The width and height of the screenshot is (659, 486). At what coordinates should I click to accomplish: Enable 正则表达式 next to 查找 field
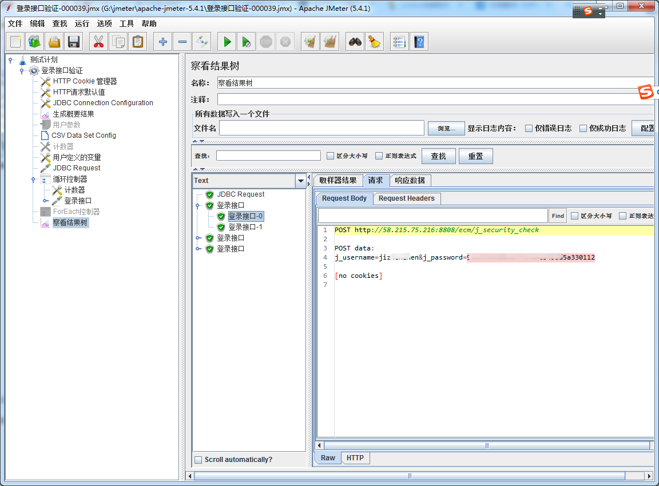pyautogui.click(x=379, y=156)
